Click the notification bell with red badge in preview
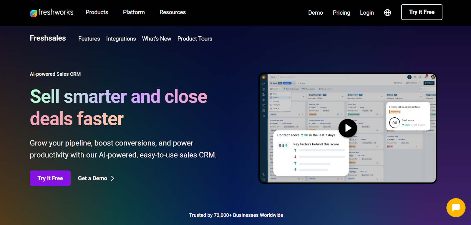This screenshot has width=471, height=225. click(426, 77)
